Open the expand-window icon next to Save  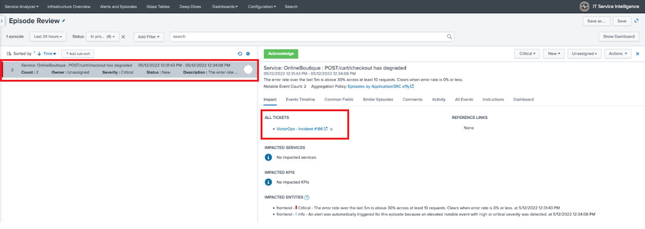(x=637, y=21)
